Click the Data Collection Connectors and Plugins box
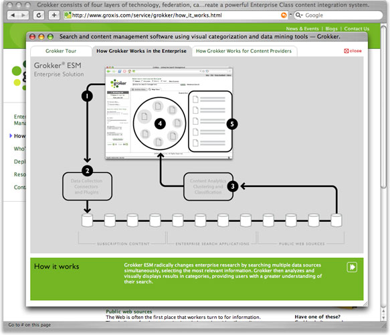The width and height of the screenshot is (390, 335). [87, 186]
